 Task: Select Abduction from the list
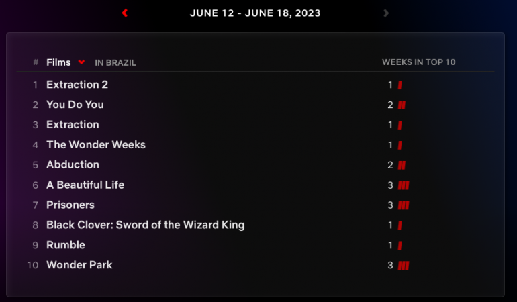tap(73, 165)
